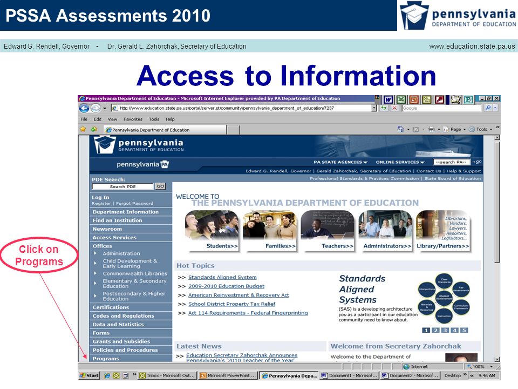The width and height of the screenshot is (518, 389).
Task: Open Publisher icon in Office shortcut bar
Action: (x=468, y=99)
